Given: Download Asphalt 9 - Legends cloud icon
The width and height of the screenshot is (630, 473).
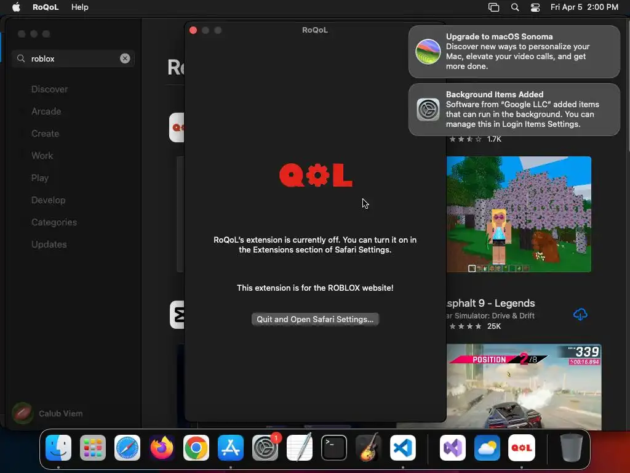Looking at the screenshot, I should point(580,314).
